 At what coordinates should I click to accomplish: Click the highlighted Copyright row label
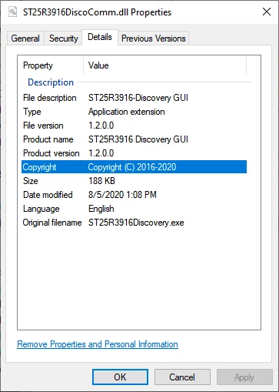39,167
